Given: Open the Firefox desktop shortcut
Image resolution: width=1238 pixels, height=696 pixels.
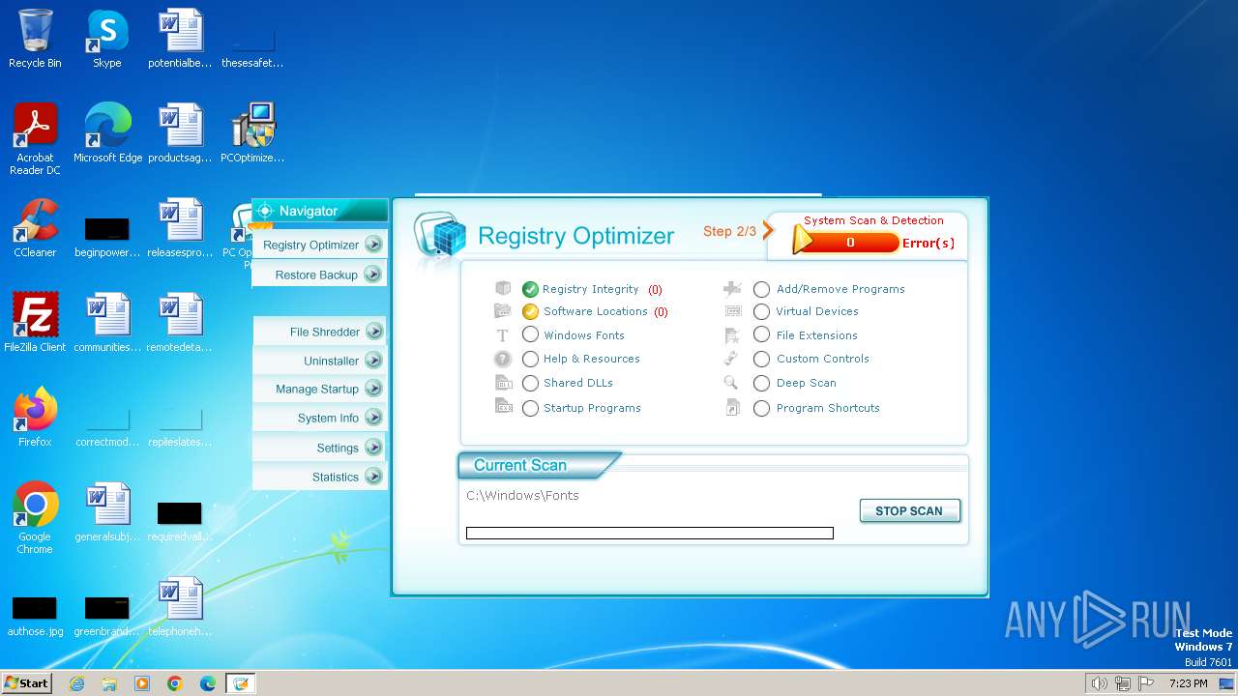Looking at the screenshot, I should [x=35, y=418].
